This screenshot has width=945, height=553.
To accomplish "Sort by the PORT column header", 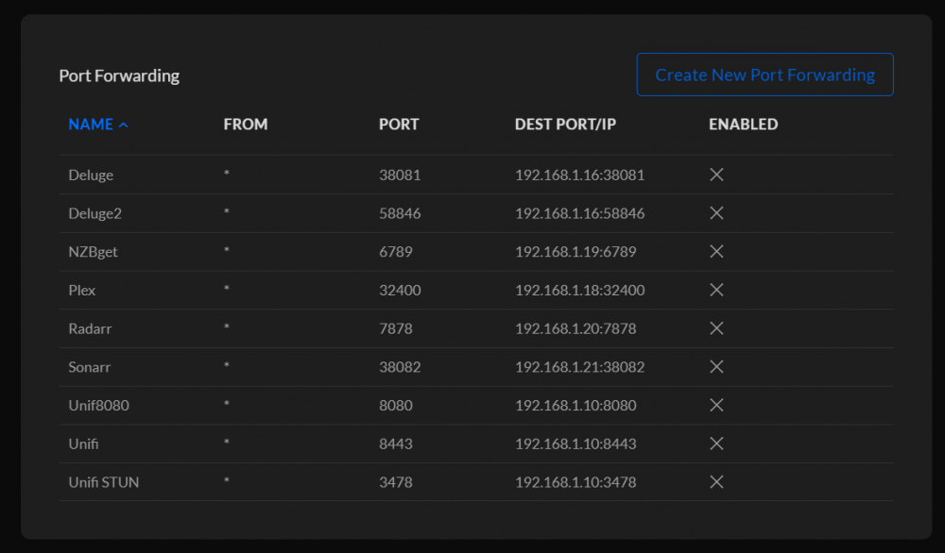I will [x=399, y=124].
